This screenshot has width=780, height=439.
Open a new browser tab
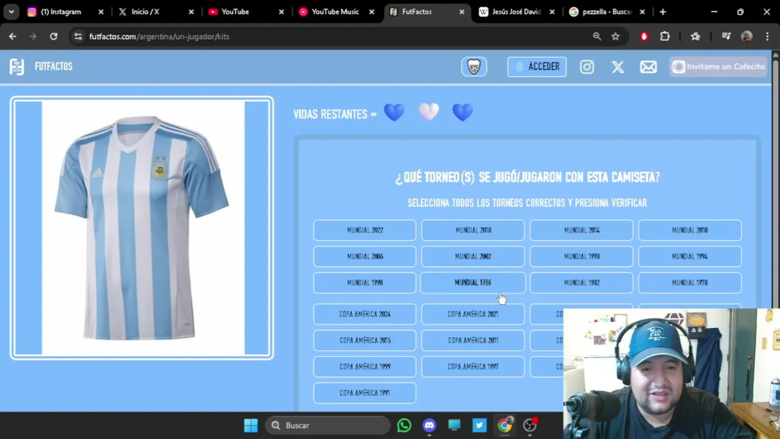pyautogui.click(x=663, y=12)
